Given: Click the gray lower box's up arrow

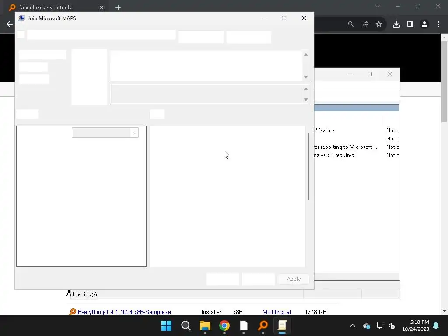Looking at the screenshot, I should pyautogui.click(x=306, y=89).
